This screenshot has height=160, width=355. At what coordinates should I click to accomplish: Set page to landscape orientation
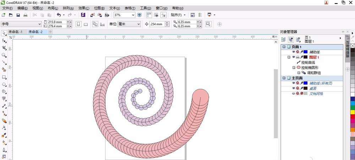(x=86, y=24)
